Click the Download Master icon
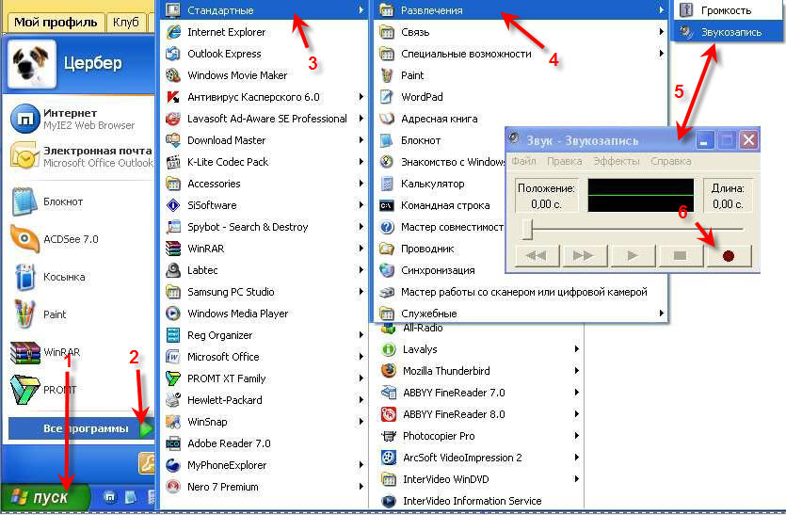 [173, 140]
